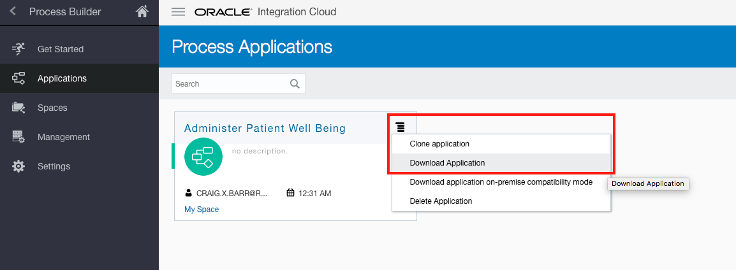This screenshot has width=736, height=270.
Task: Click the back chevron beside Process Builder
Action: point(13,11)
